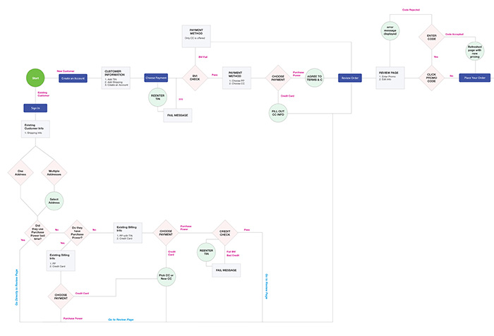Select the blue Create an Account box
This screenshot has height=336, width=494.
click(73, 78)
